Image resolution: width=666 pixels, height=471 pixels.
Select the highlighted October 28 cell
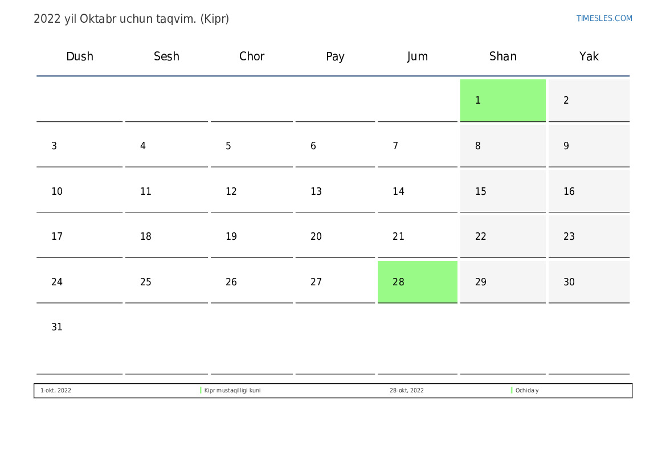point(417,281)
